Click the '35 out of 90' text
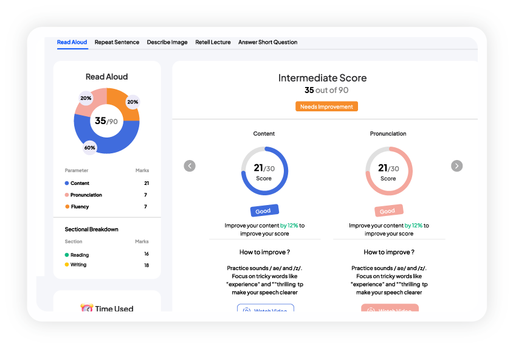Screen dimensions: 513x348 (x=326, y=90)
